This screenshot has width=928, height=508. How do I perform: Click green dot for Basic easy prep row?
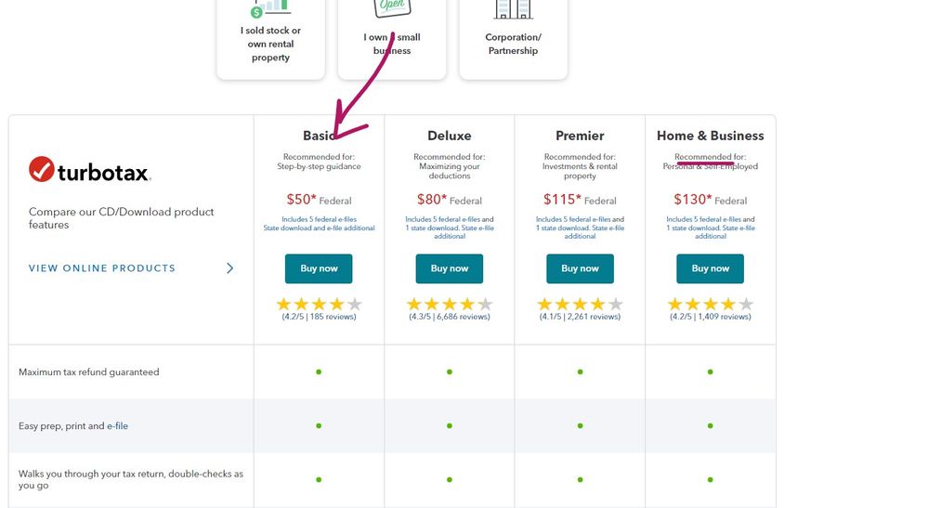pos(319,425)
